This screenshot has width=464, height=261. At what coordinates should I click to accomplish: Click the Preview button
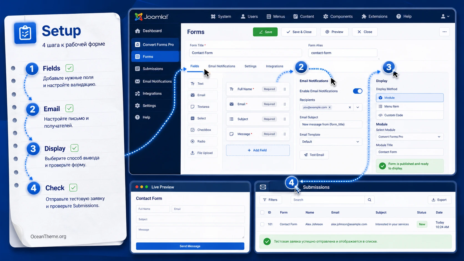pos(334,32)
